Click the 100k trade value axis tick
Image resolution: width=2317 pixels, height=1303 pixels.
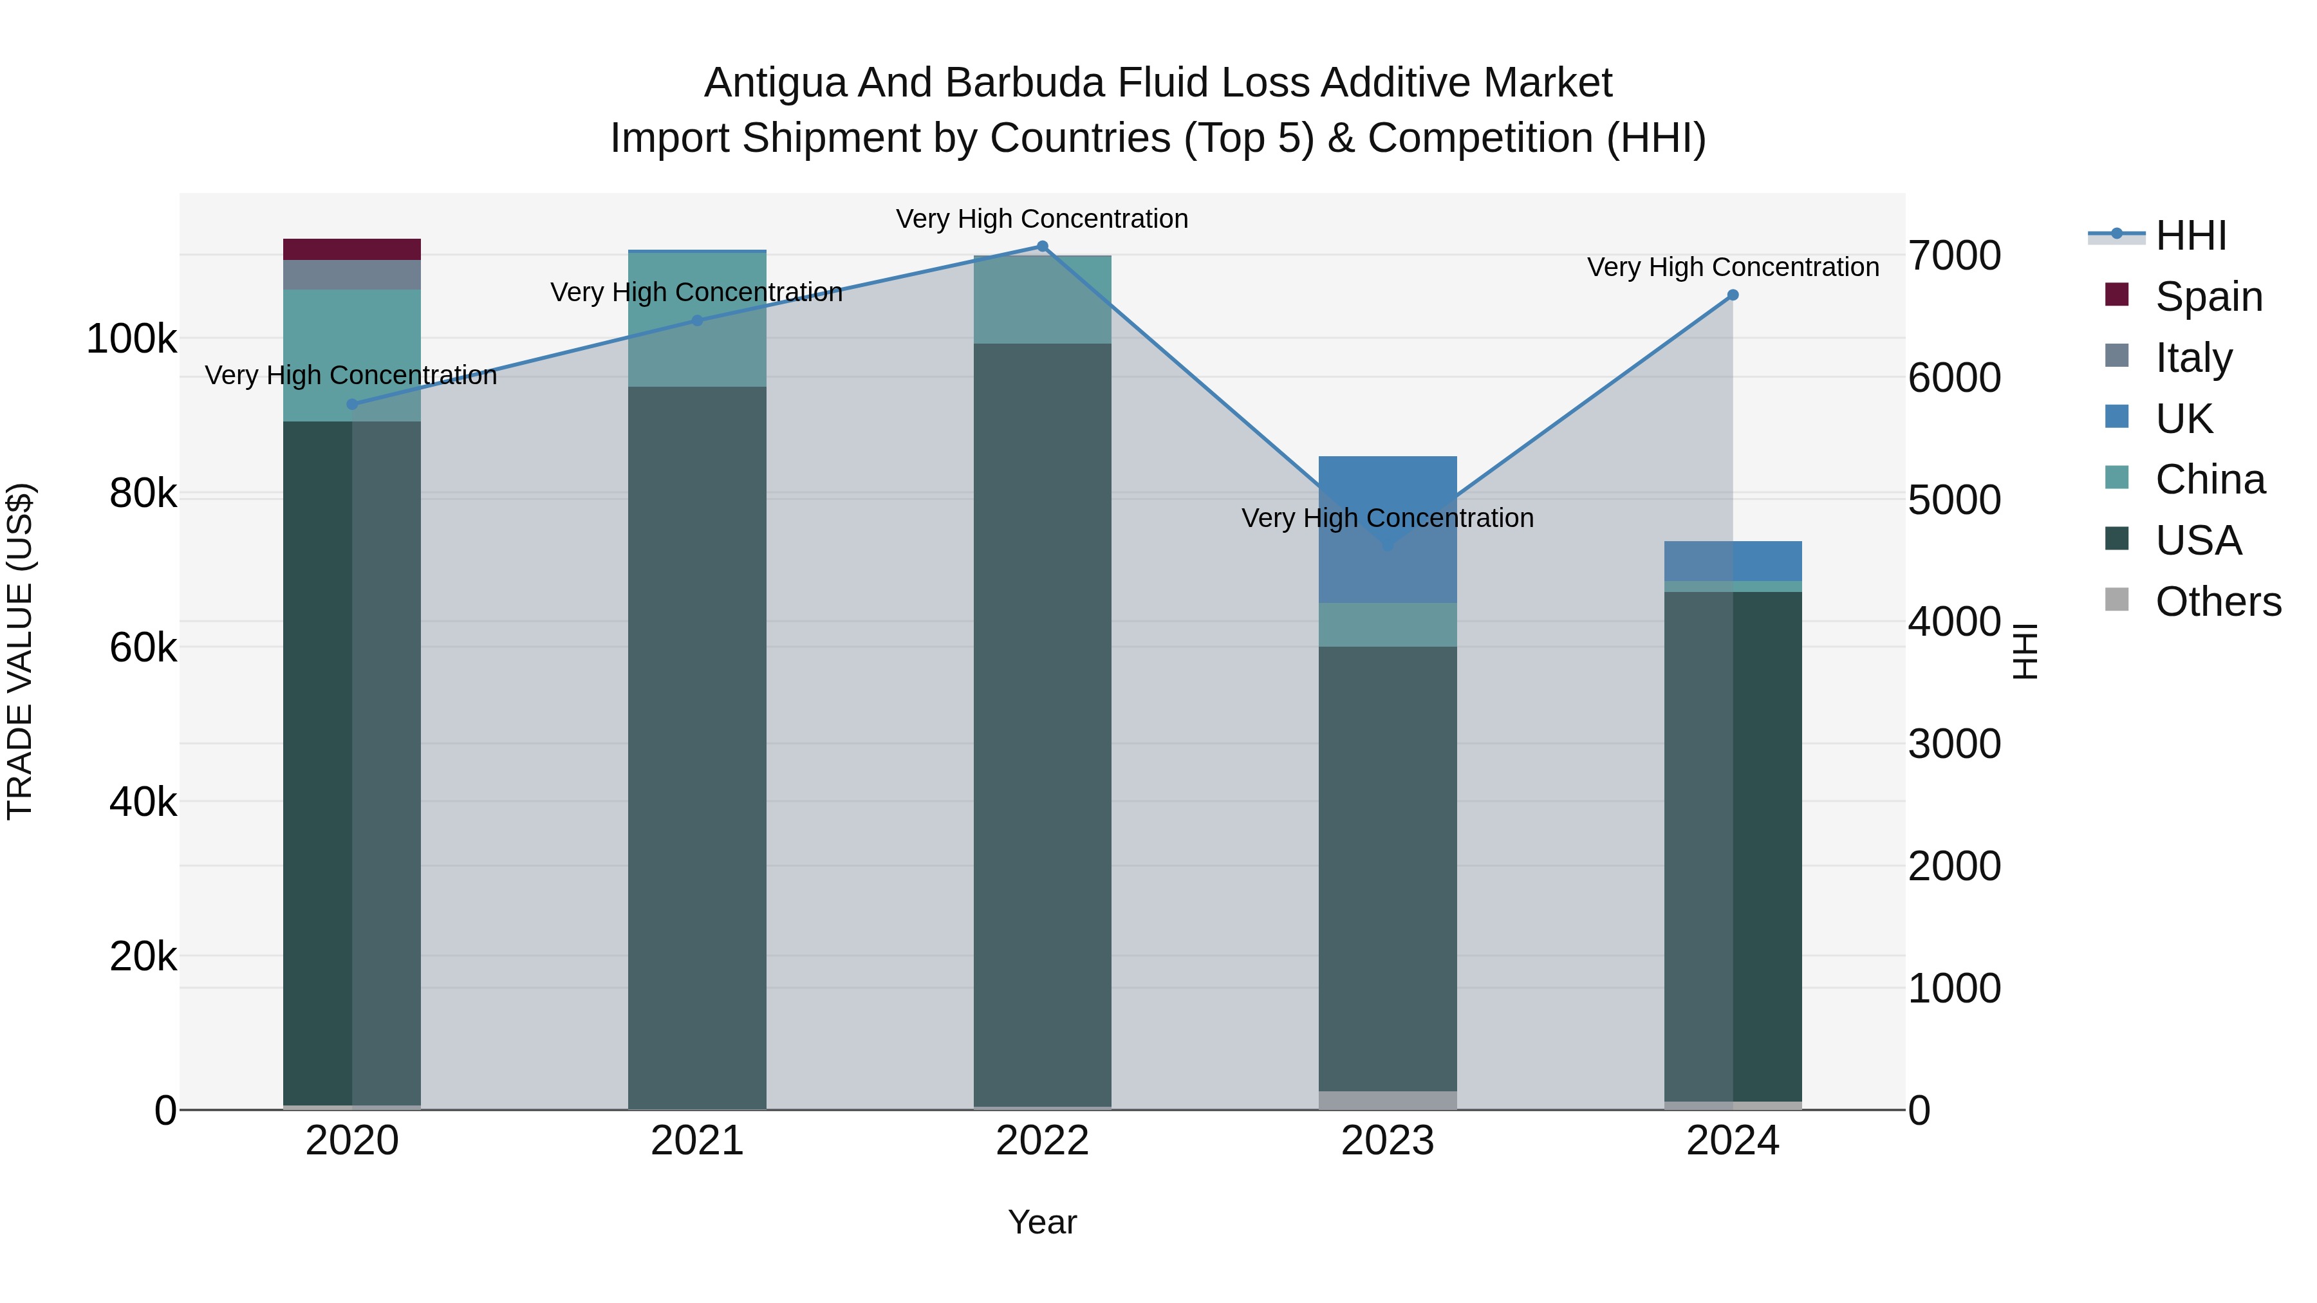(x=131, y=339)
